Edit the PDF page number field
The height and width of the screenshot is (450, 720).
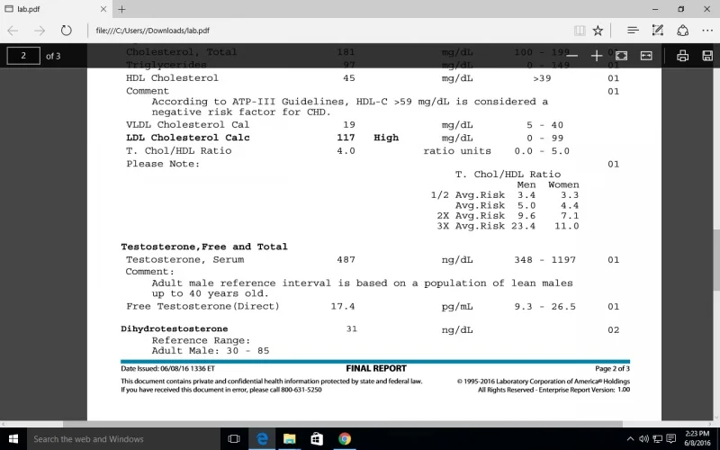click(23, 56)
